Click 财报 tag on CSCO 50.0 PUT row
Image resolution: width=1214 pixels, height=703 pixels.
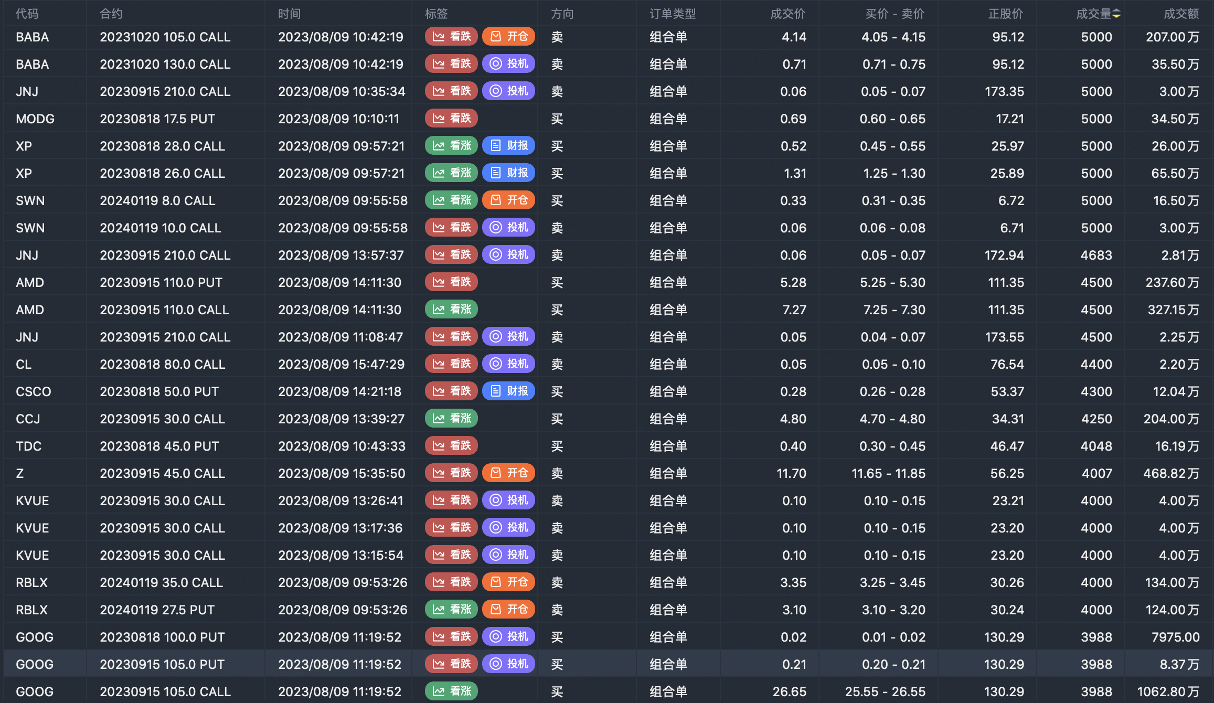tap(508, 391)
